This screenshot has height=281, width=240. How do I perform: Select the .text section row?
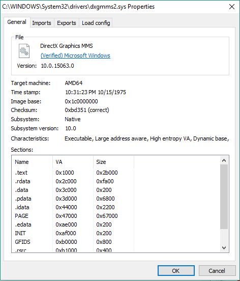[73, 173]
